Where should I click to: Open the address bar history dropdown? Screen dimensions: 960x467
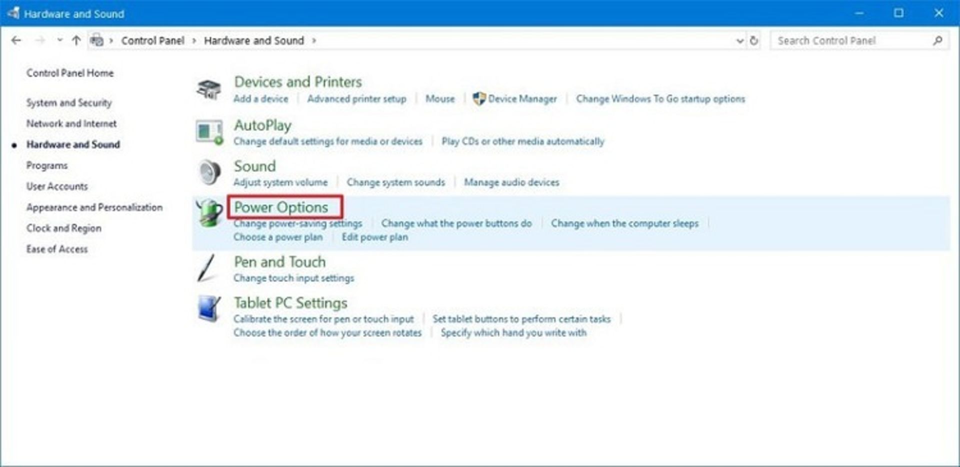pyautogui.click(x=740, y=41)
